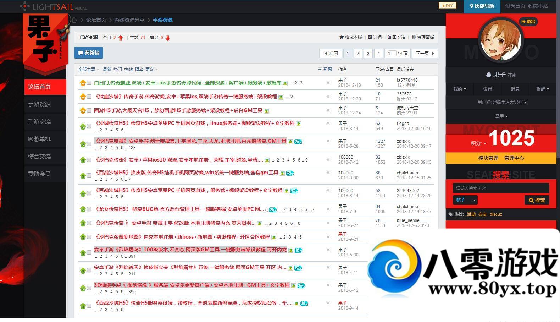Go to 手游交流 in left sidebar

click(x=39, y=121)
